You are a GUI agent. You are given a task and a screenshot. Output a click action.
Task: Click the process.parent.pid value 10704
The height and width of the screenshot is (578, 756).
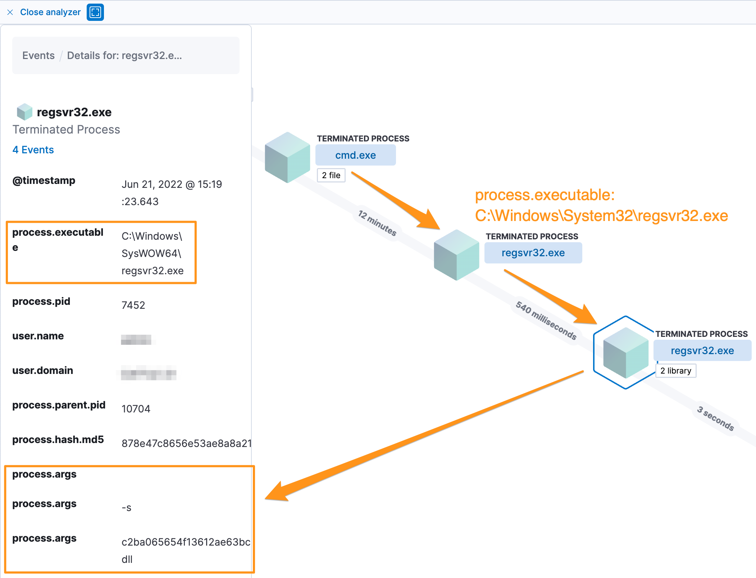click(136, 409)
